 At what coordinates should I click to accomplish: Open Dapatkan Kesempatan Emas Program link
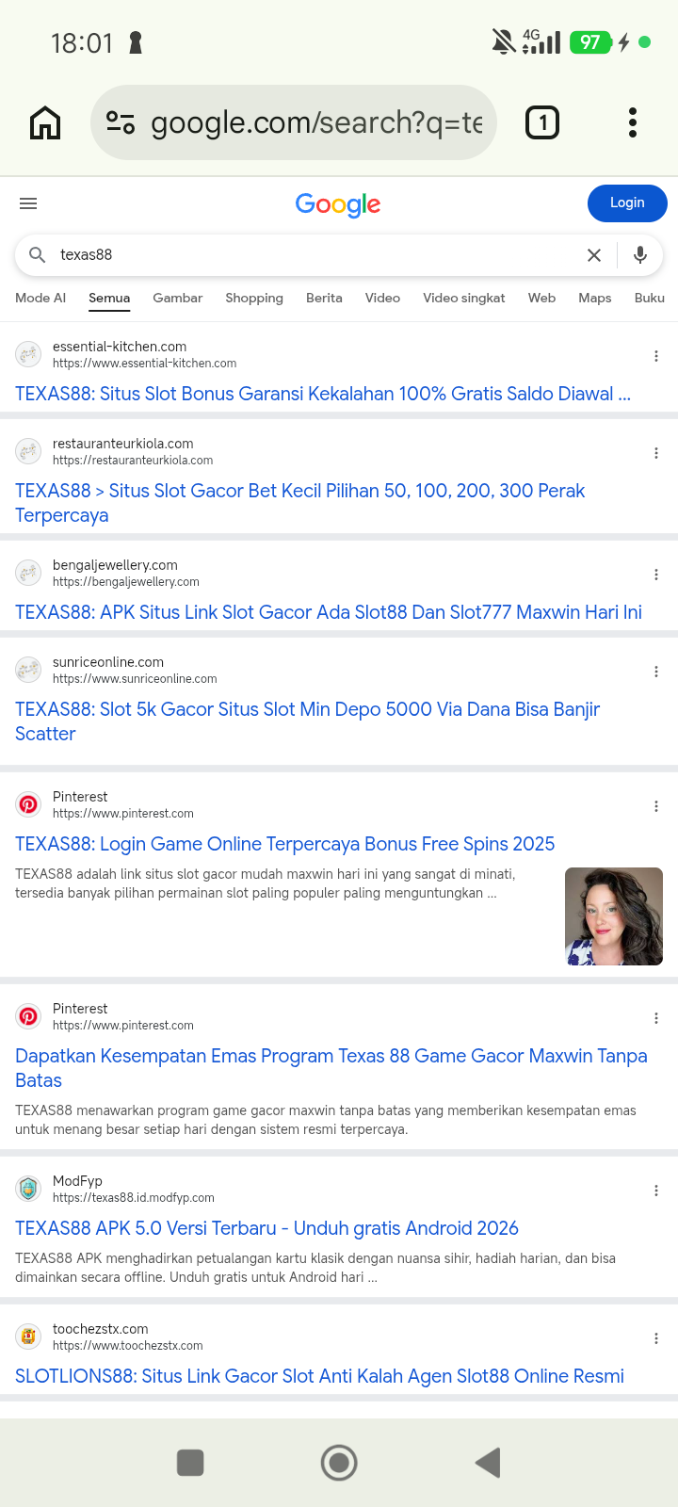(331, 1068)
